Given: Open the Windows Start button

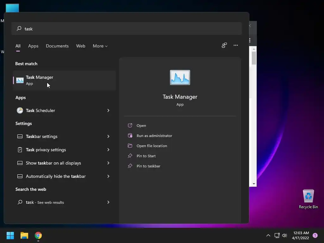Looking at the screenshot, I should [10, 235].
